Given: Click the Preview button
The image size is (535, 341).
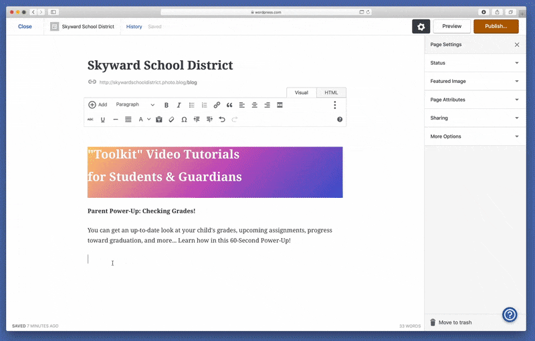Looking at the screenshot, I should (x=452, y=26).
